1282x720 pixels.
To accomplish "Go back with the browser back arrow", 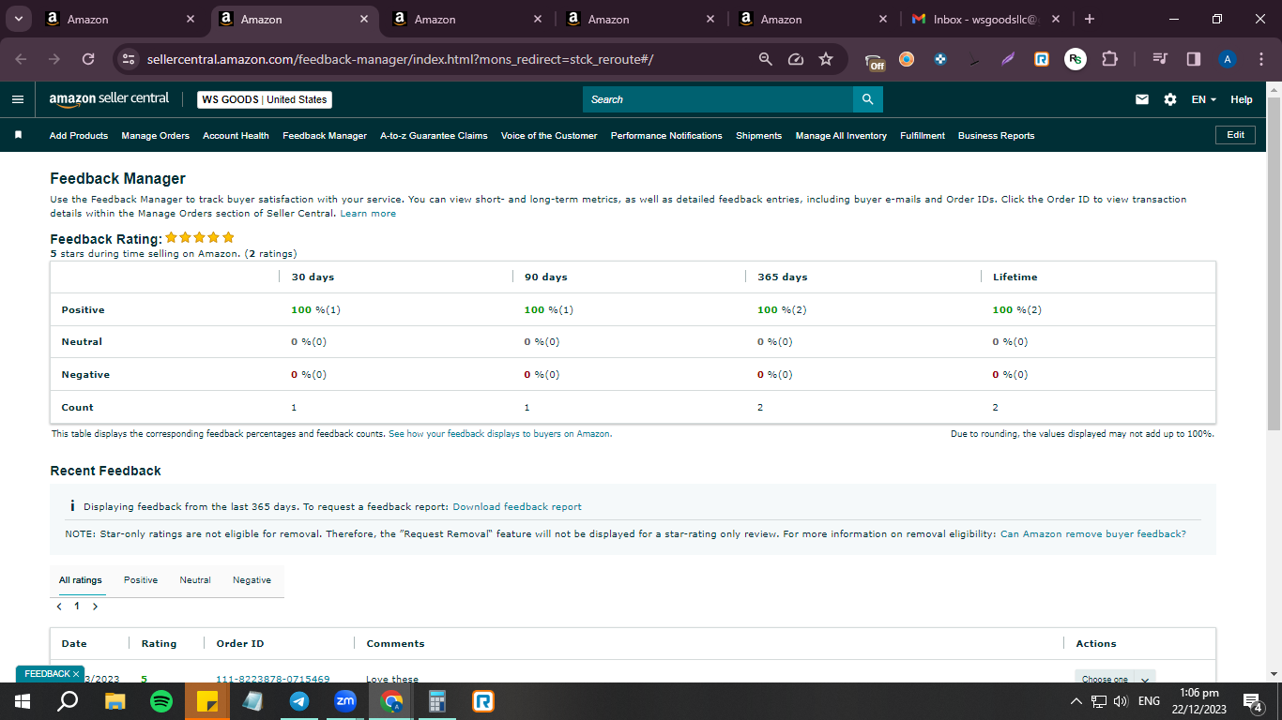I will pyautogui.click(x=22, y=59).
